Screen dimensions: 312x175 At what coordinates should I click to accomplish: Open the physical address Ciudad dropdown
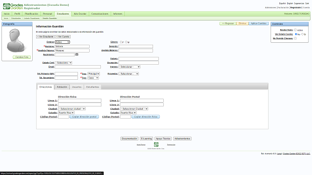coord(72,109)
